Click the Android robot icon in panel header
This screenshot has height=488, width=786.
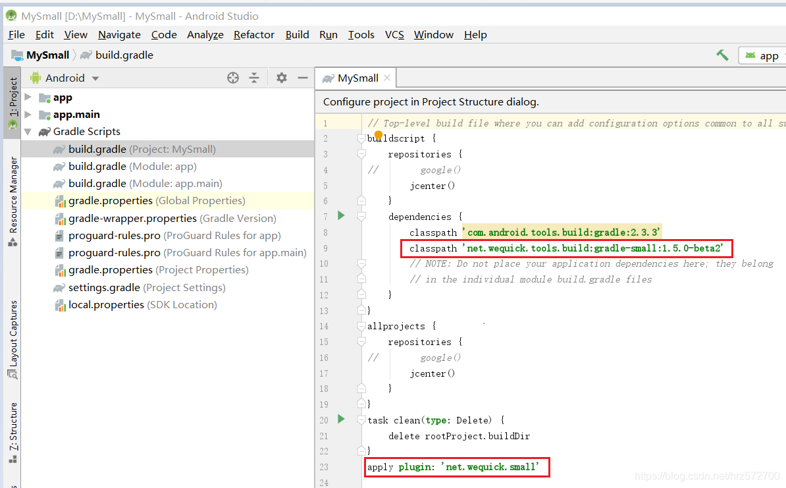(x=36, y=78)
